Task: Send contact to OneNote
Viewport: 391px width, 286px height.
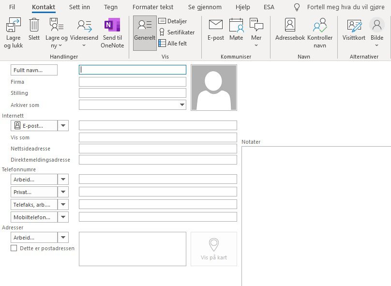Action: pyautogui.click(x=112, y=33)
